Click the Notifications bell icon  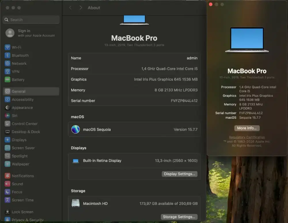[7, 176]
